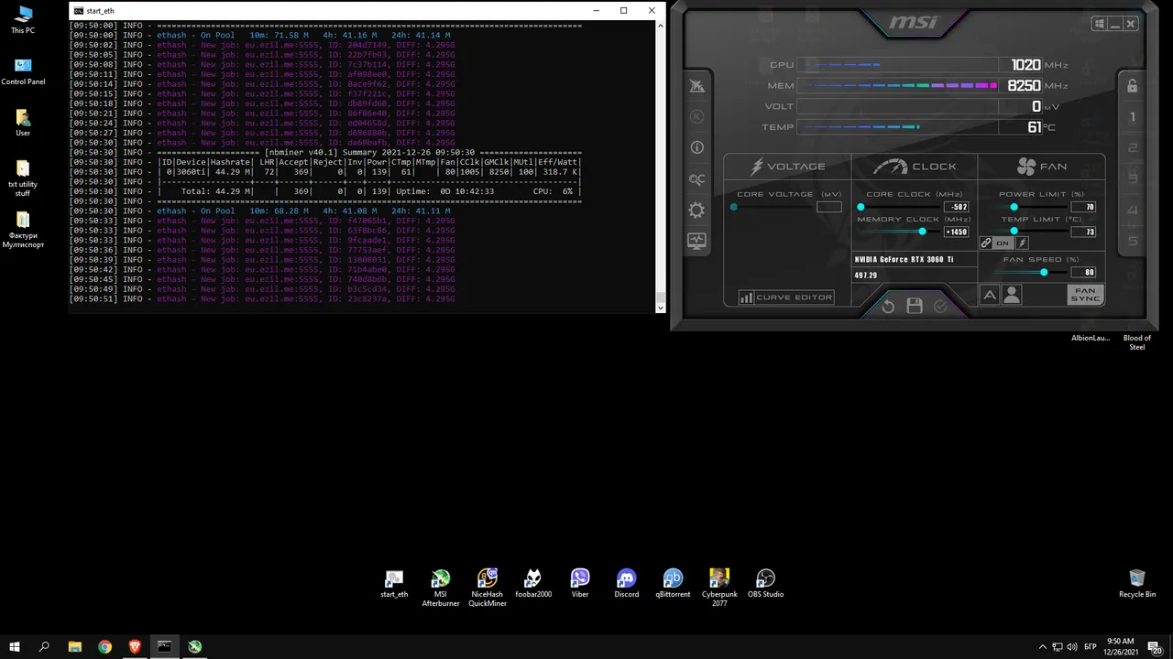This screenshot has height=659, width=1173.
Task: Click the core voltage value field
Action: pyautogui.click(x=828, y=207)
